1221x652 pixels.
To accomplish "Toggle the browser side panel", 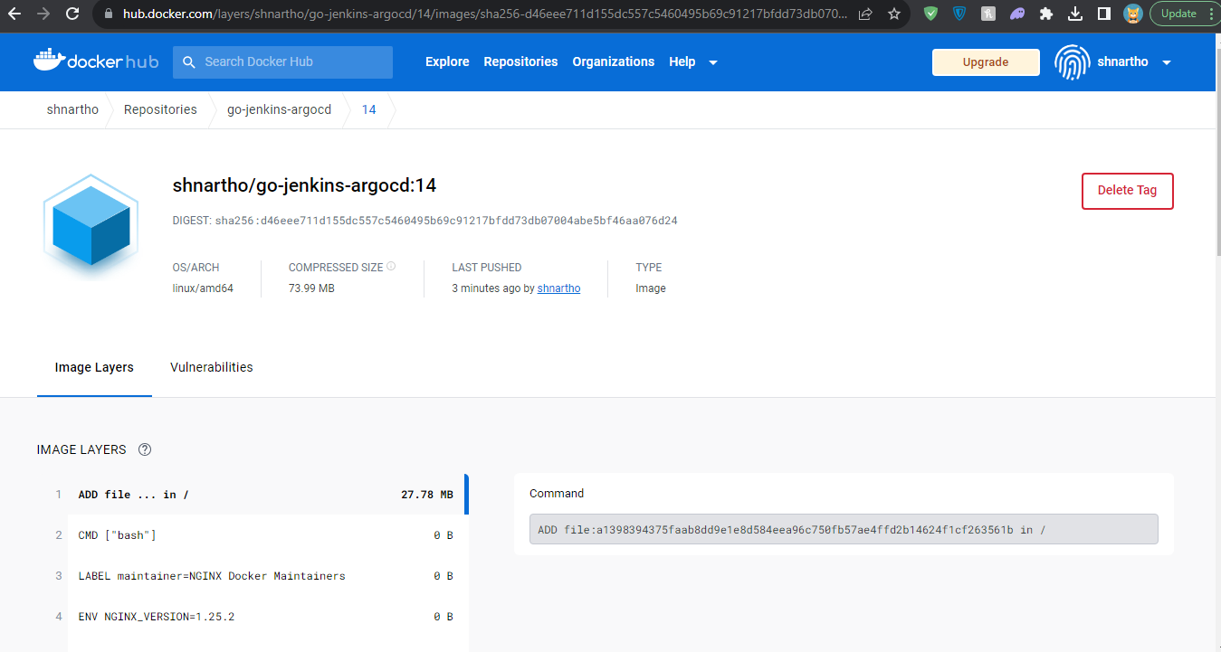I will pyautogui.click(x=1104, y=14).
